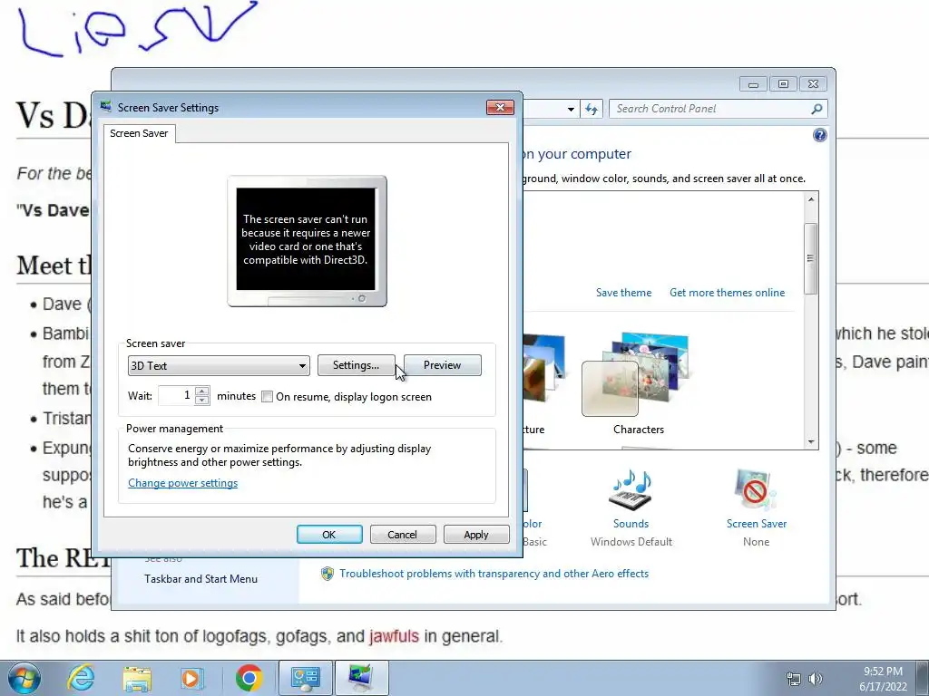Select the Screen Saver tab
Image resolution: width=929 pixels, height=696 pixels.
click(x=139, y=133)
